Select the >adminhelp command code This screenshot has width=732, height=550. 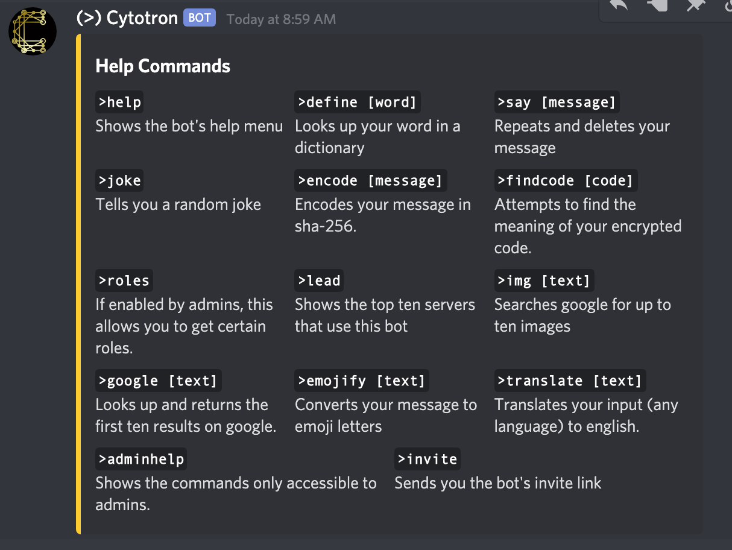click(x=141, y=459)
